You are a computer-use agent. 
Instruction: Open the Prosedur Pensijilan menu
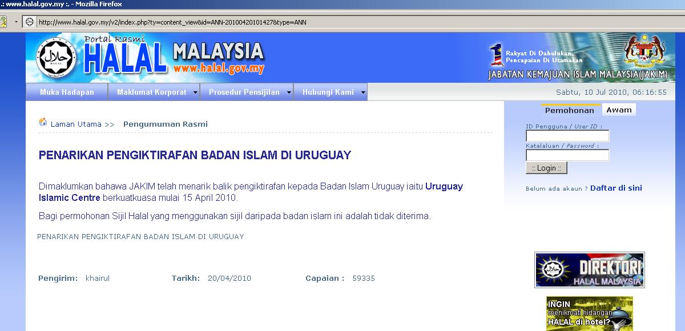click(x=247, y=92)
